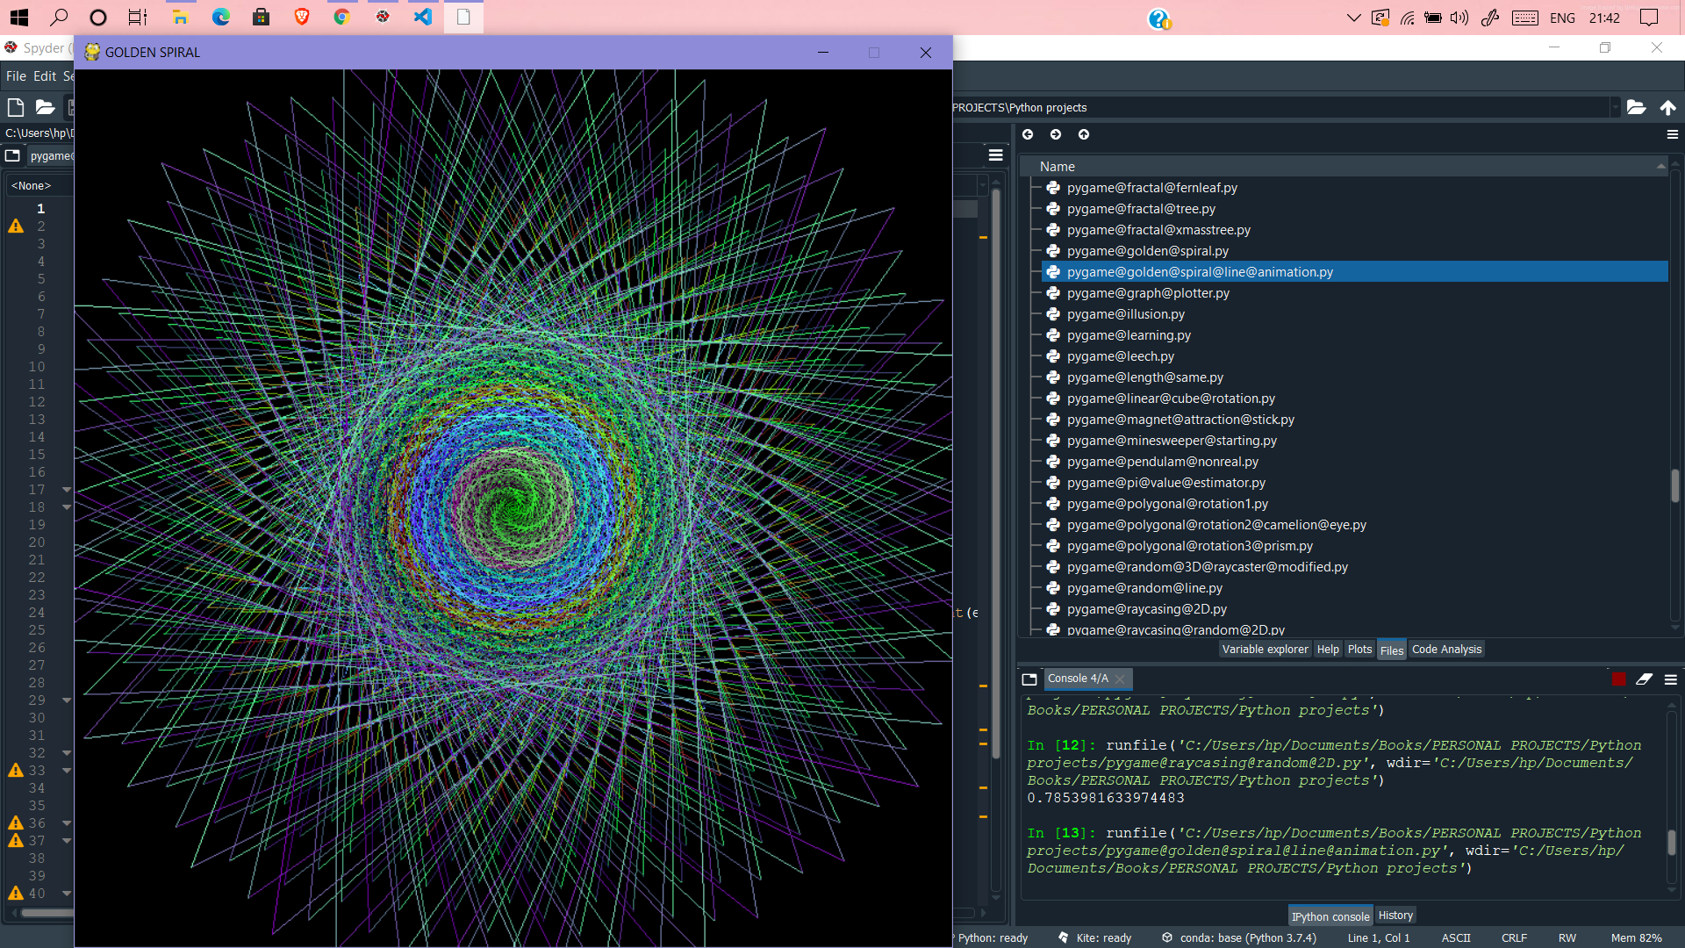This screenshot has width=1685, height=948.
Task: Collapse code fold arrow at line 36
Action: coord(67,822)
